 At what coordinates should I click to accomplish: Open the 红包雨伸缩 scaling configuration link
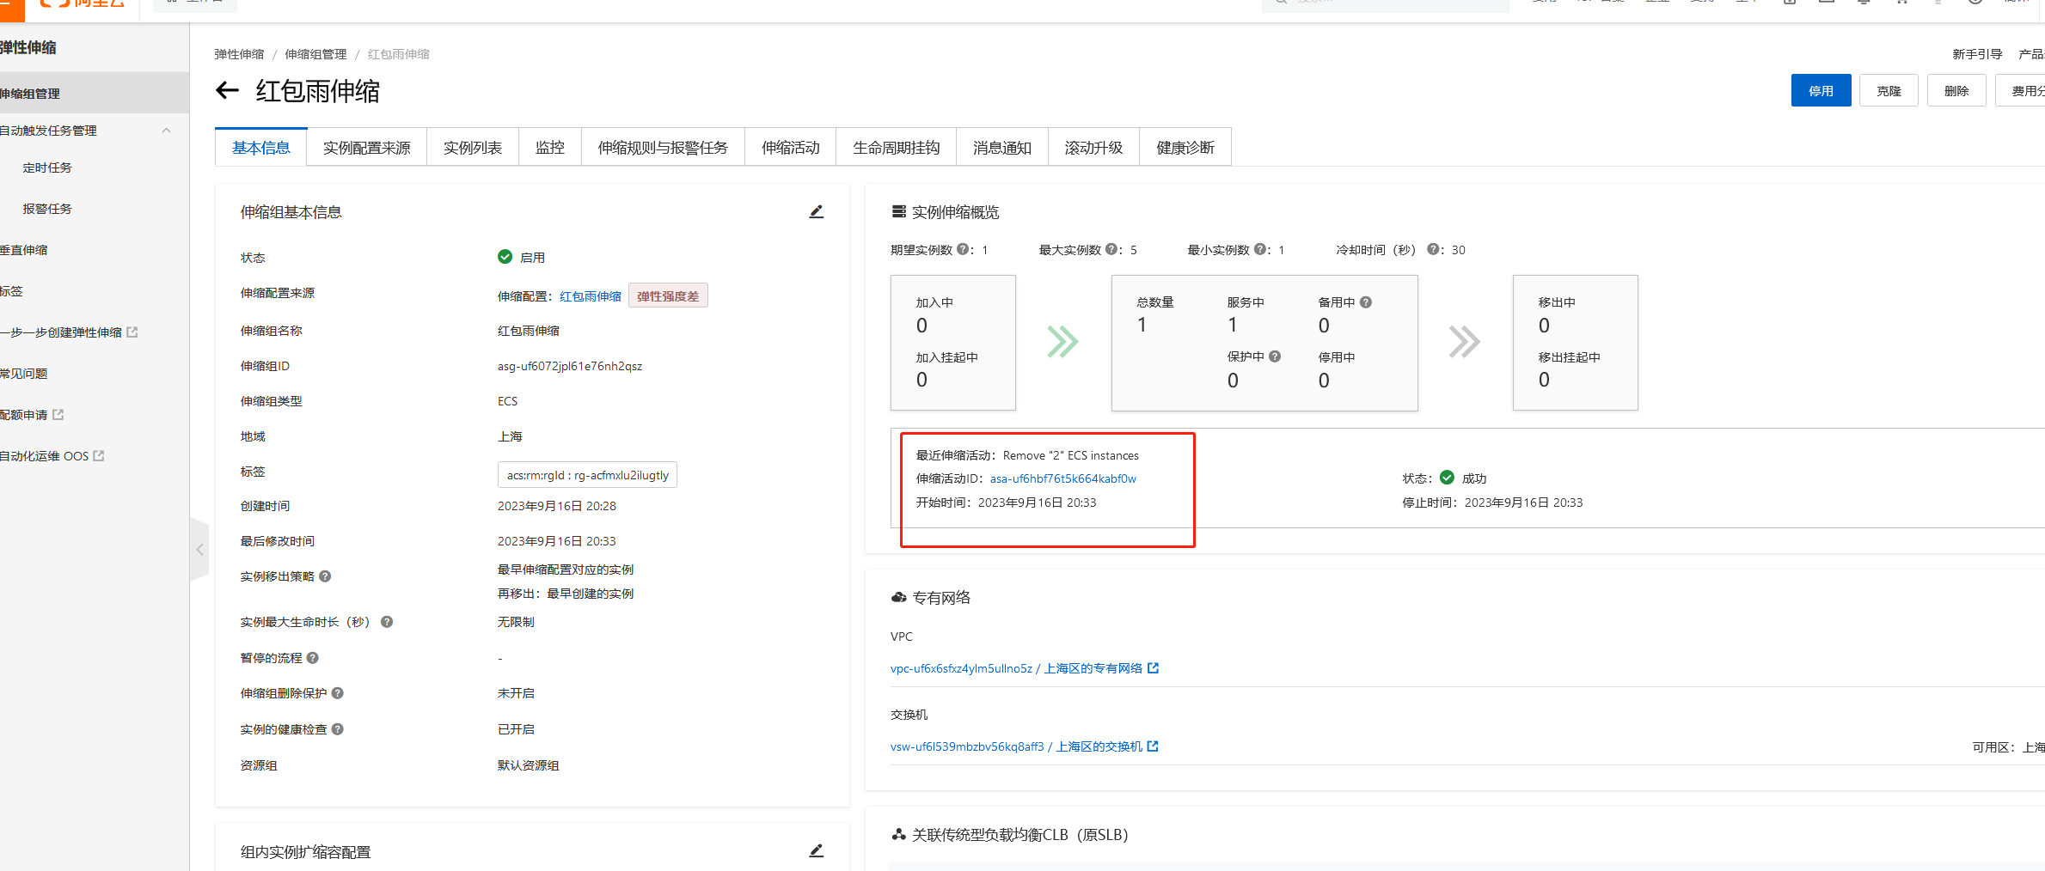click(x=591, y=296)
